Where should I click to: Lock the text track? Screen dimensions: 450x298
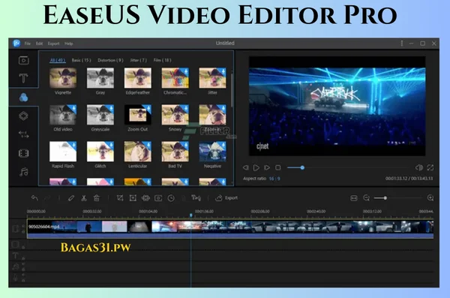(23, 258)
